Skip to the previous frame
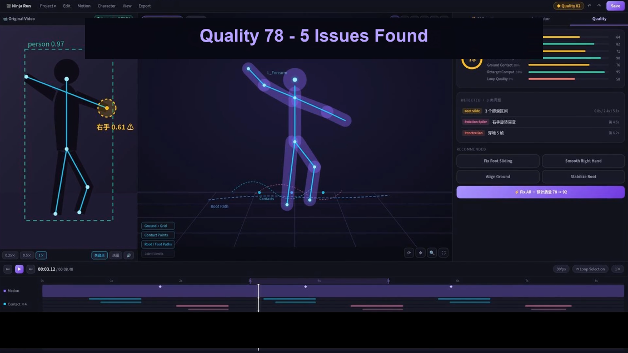628x353 pixels. (x=8, y=269)
